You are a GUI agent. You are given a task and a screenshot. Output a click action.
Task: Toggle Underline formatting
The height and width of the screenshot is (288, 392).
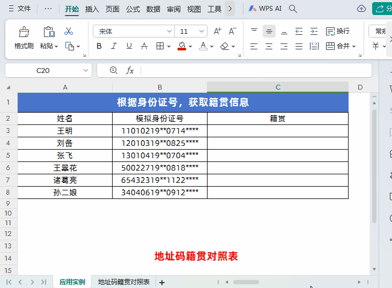coord(129,46)
